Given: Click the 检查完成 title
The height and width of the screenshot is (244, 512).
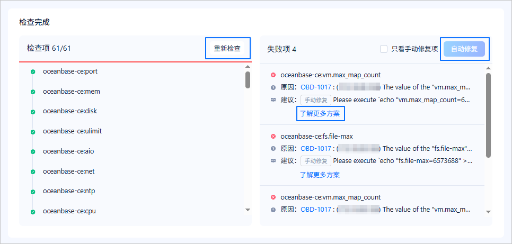Looking at the screenshot, I should point(34,23).
